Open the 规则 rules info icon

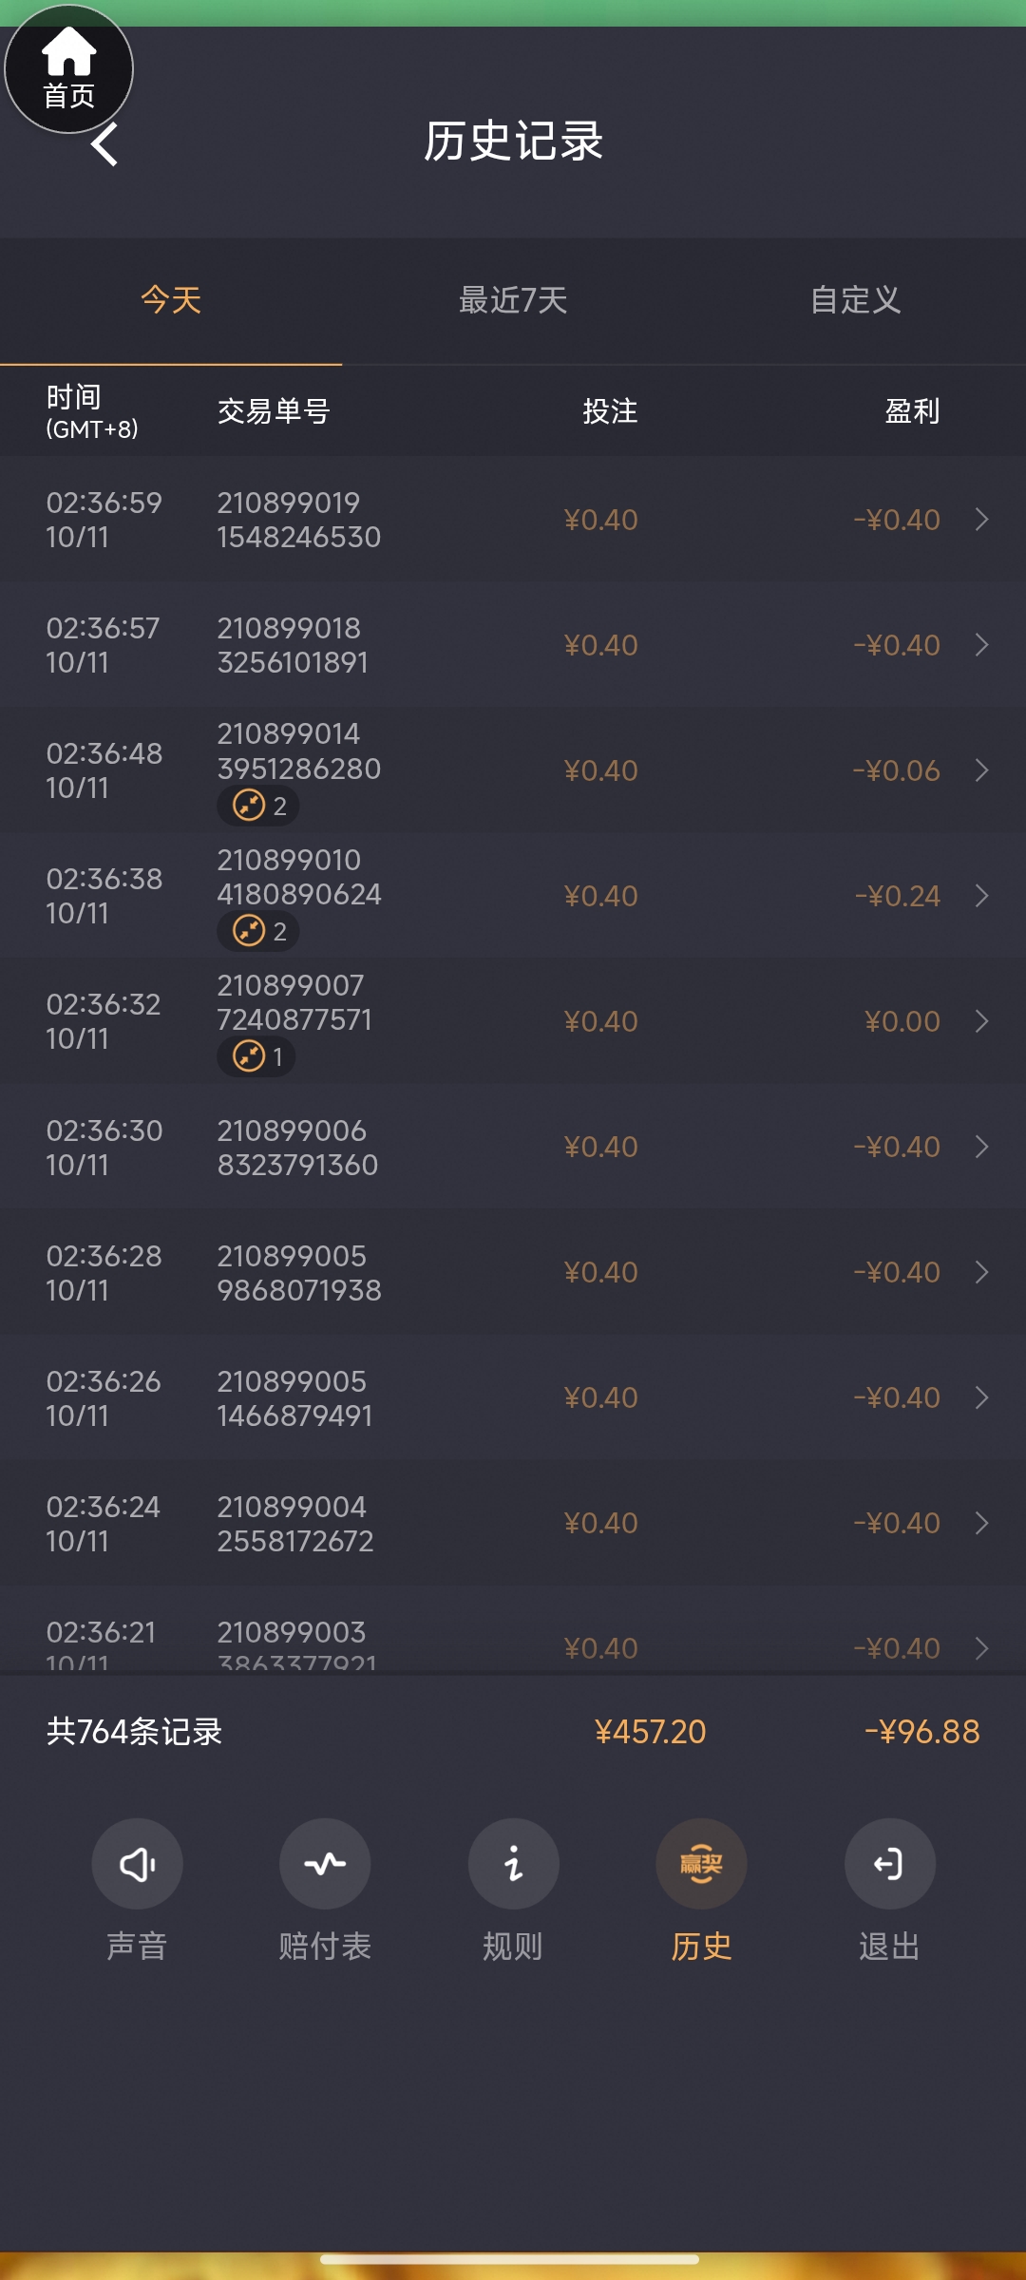click(x=513, y=1864)
